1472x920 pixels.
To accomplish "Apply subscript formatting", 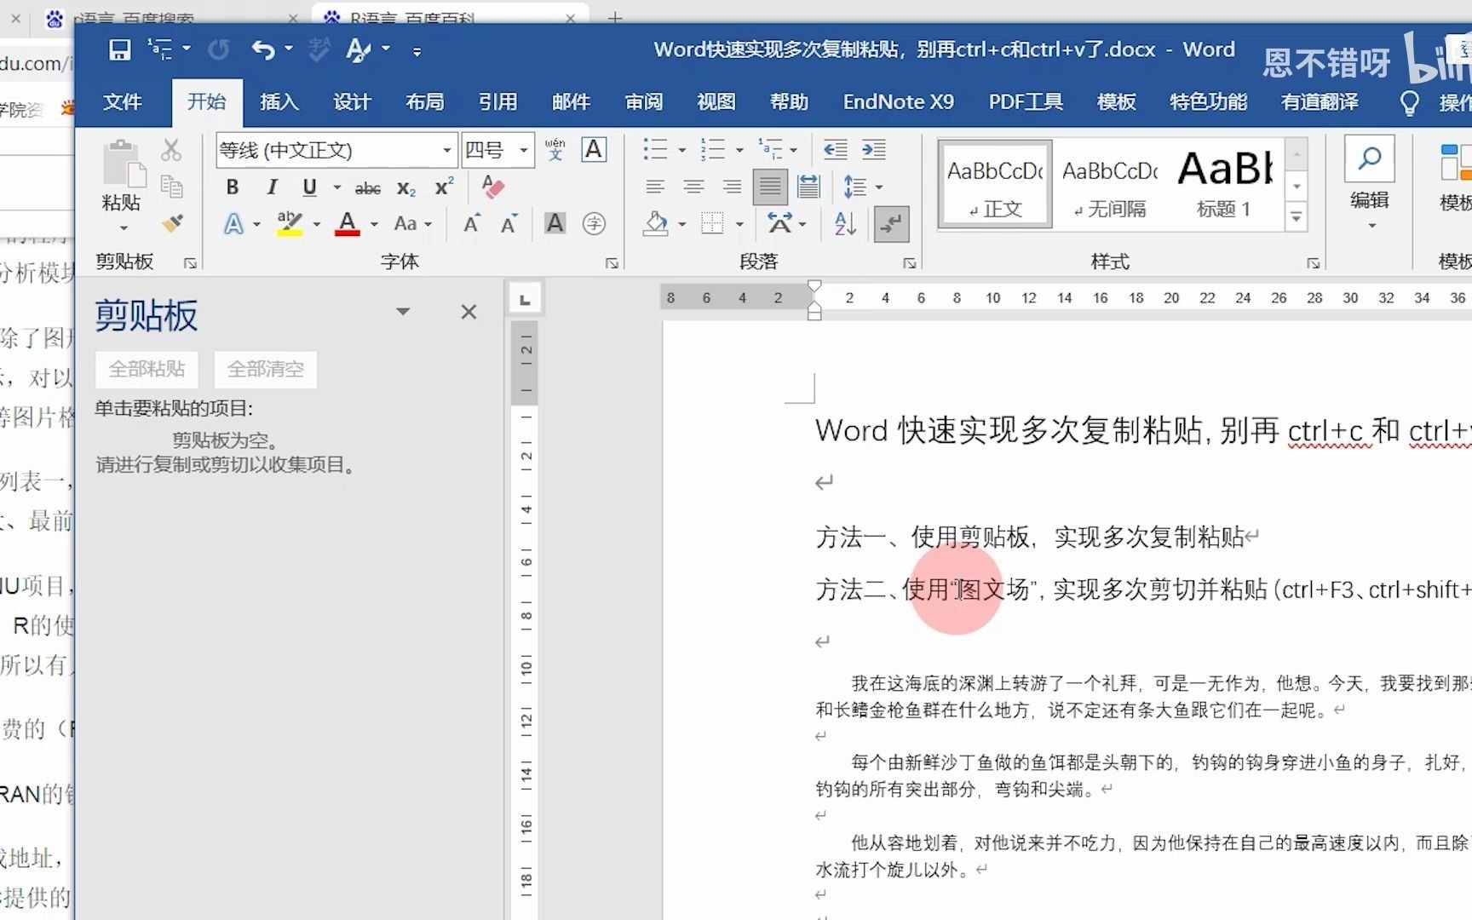I will tap(406, 188).
